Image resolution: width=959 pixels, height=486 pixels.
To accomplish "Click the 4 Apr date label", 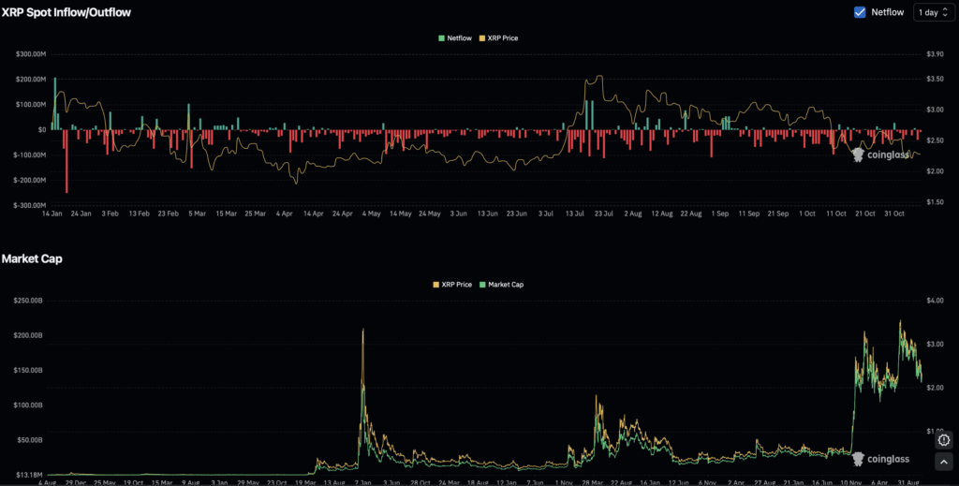I will [285, 214].
